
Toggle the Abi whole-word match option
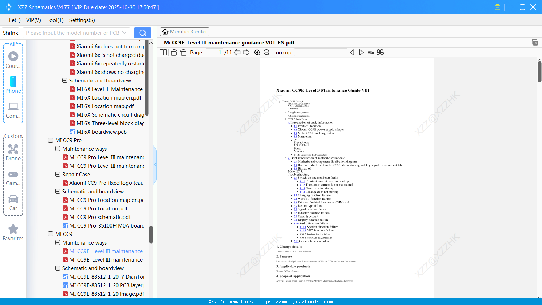click(x=370, y=53)
